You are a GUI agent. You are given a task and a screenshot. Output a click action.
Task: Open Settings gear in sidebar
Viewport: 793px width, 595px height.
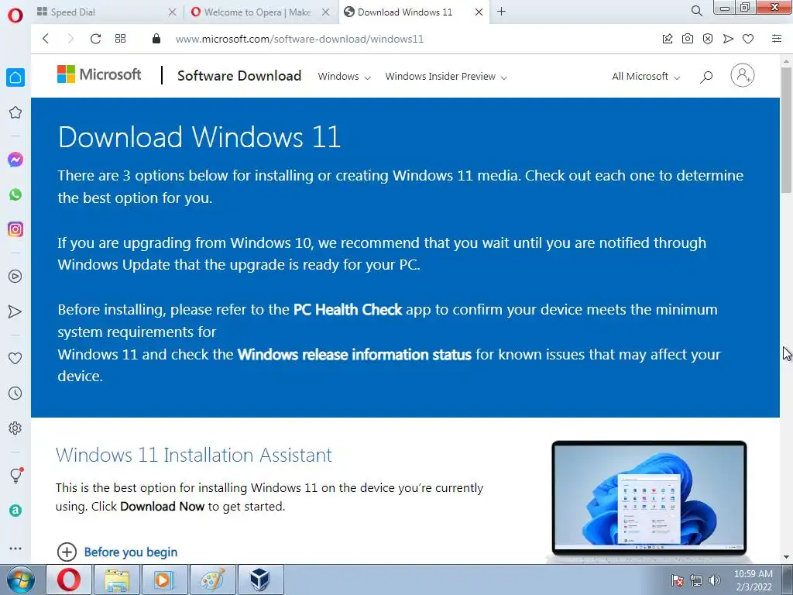pyautogui.click(x=15, y=428)
